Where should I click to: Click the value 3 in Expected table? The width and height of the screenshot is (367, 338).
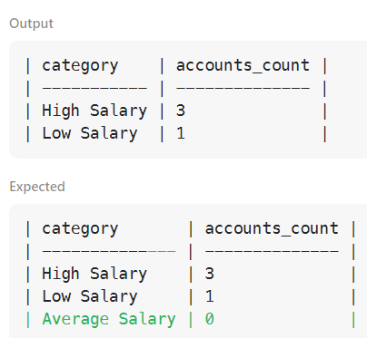210,274
